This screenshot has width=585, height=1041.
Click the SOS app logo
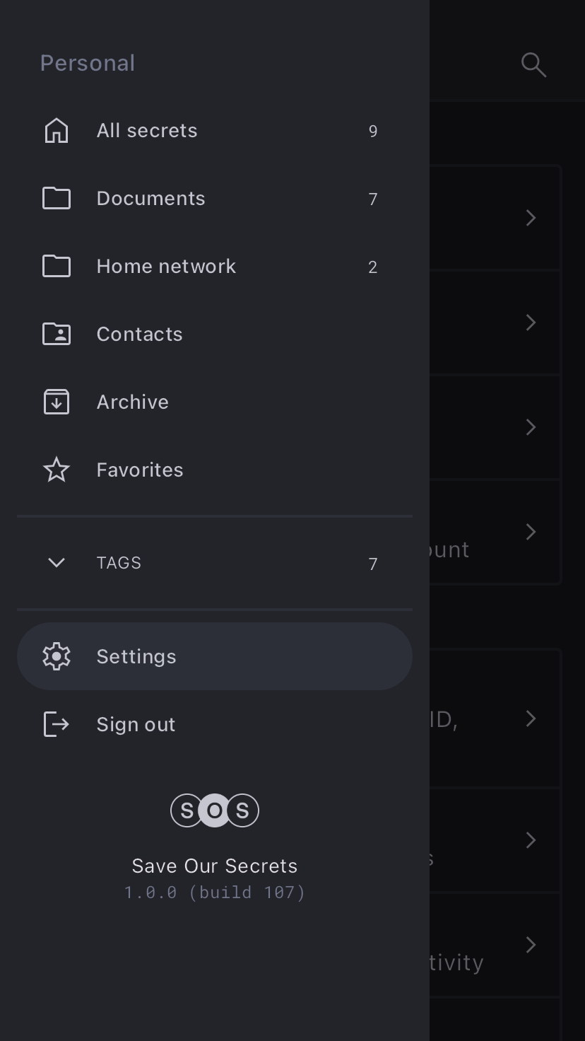[215, 810]
